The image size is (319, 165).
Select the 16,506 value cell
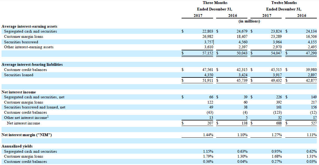tap(311, 37)
